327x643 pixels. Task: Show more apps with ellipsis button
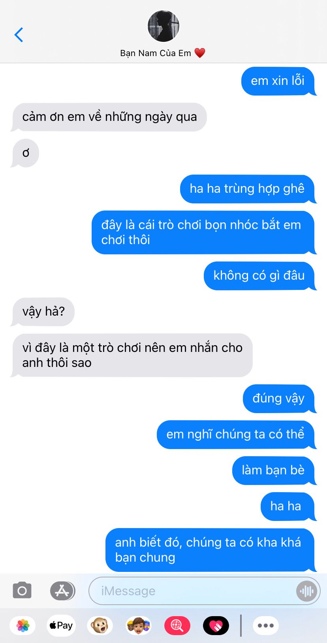[x=266, y=626]
